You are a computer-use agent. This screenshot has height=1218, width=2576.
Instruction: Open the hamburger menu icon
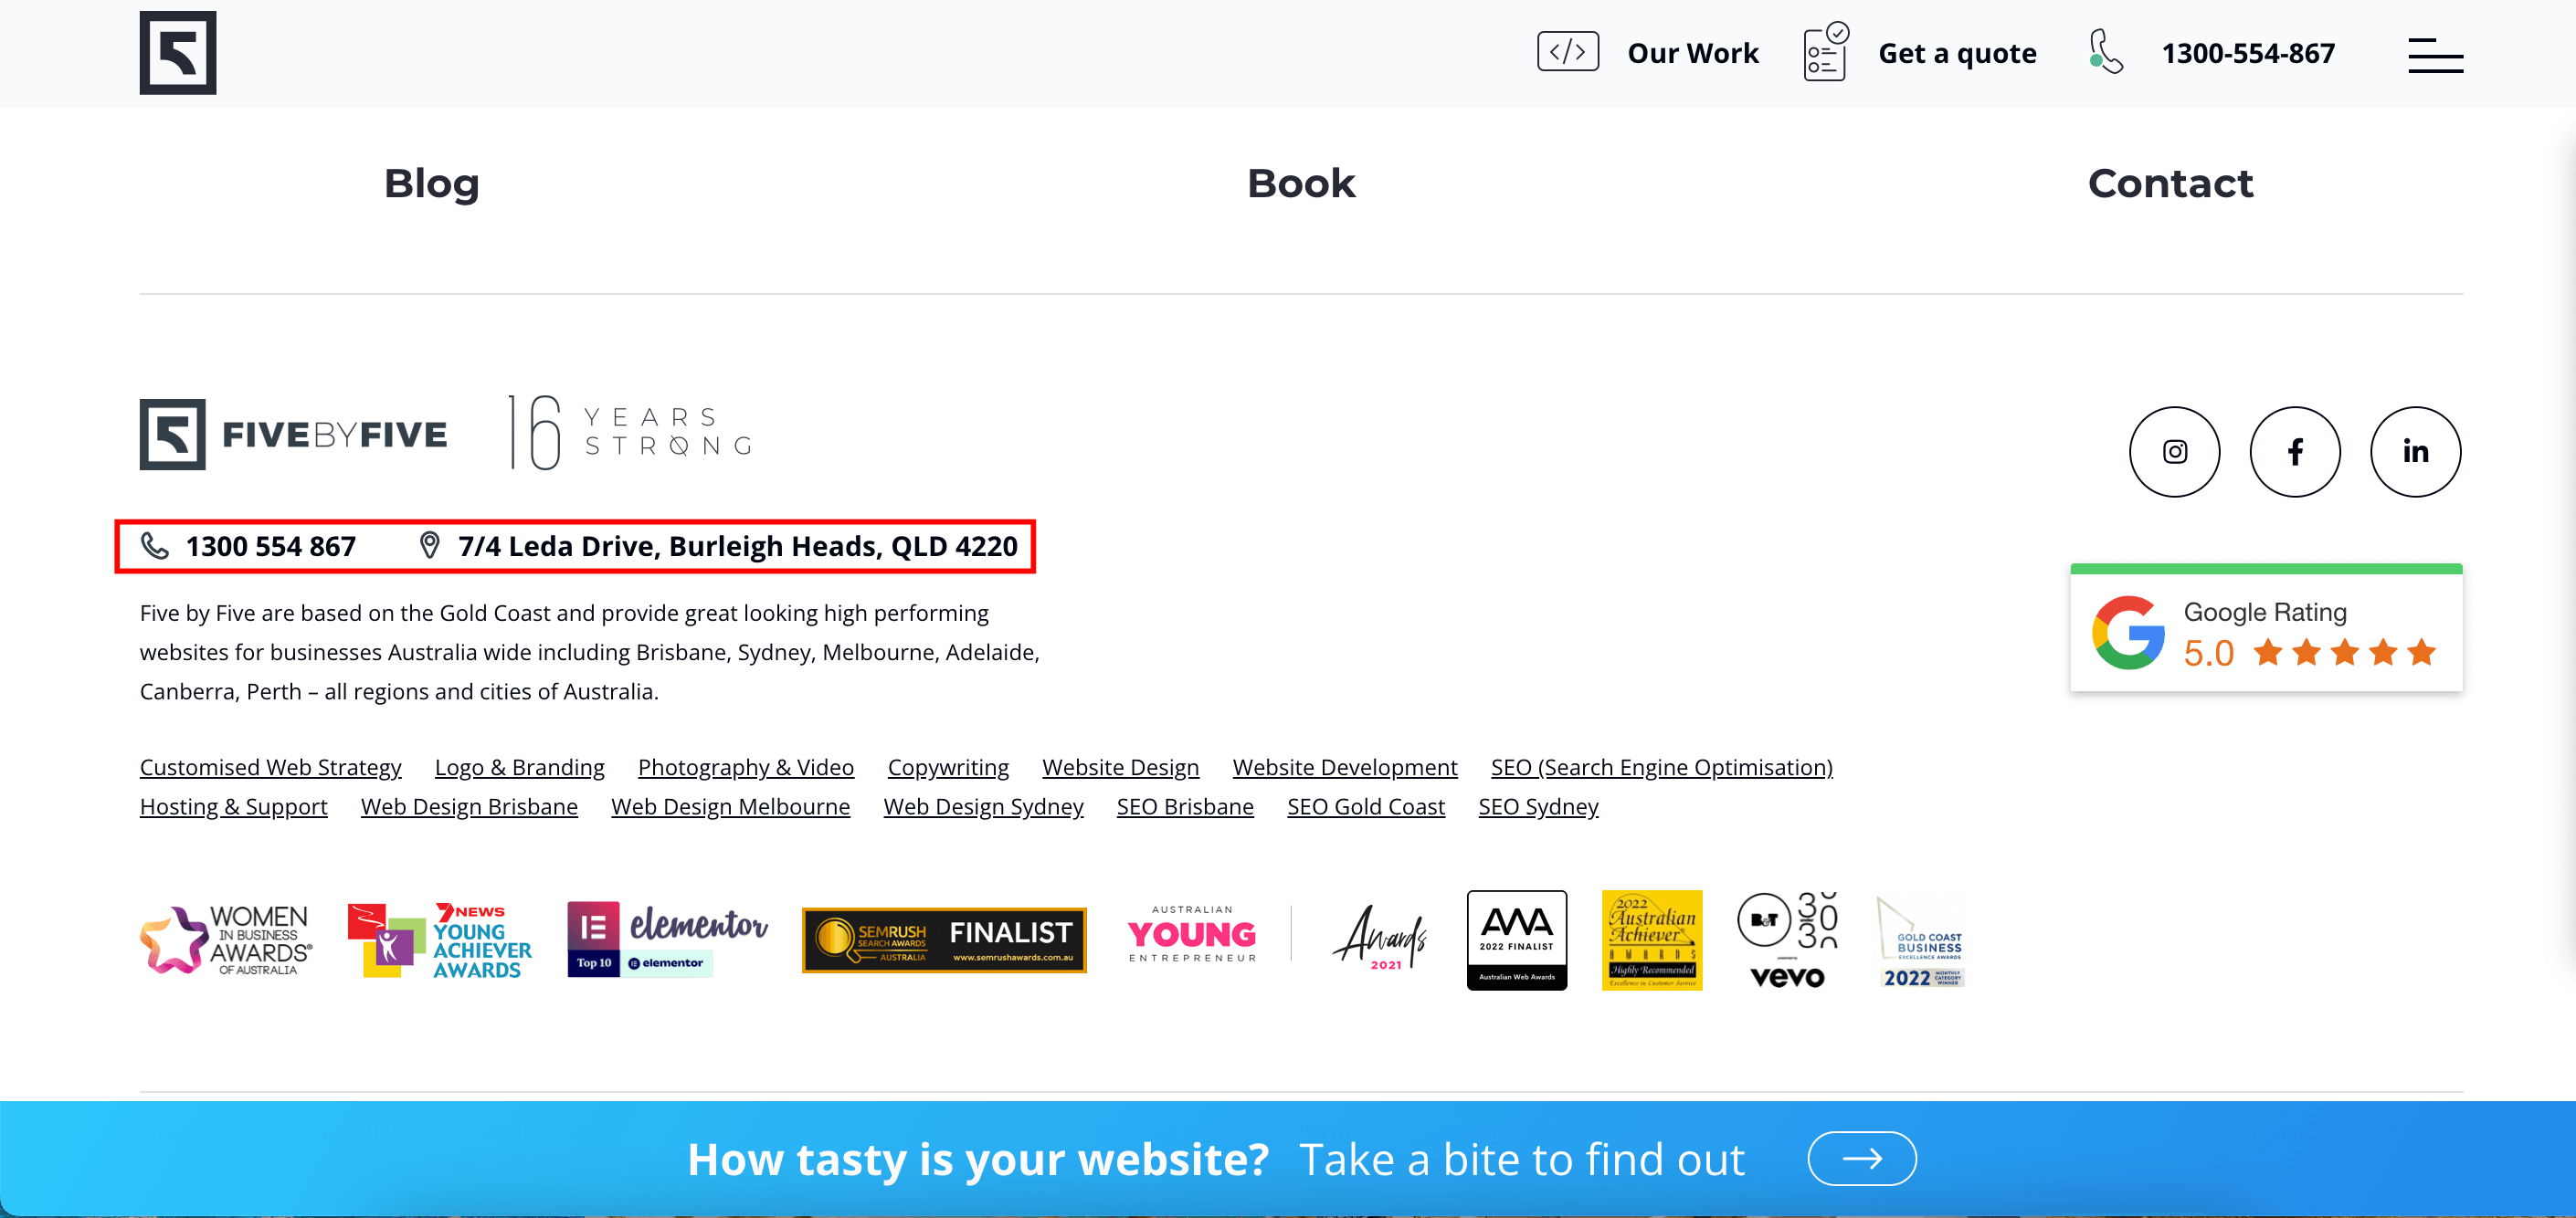(x=2434, y=55)
